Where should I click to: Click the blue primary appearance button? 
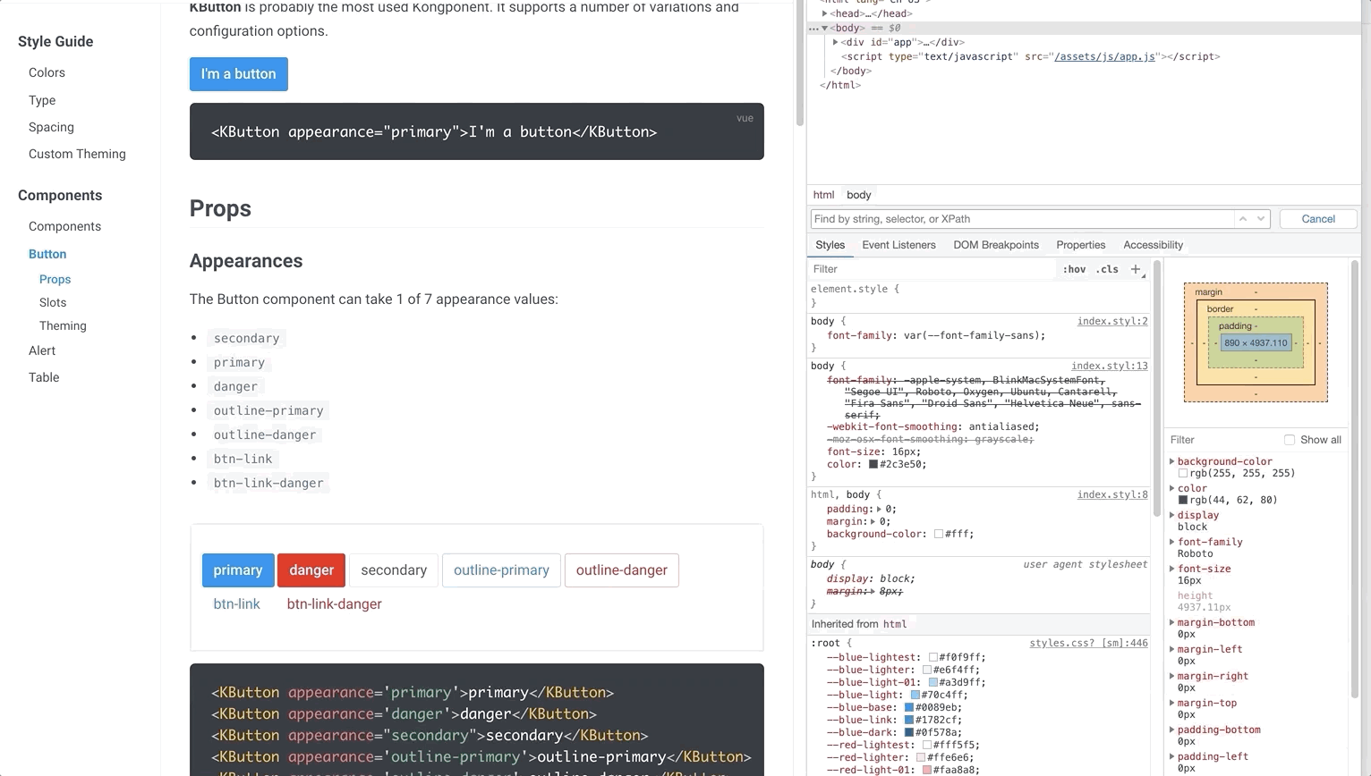point(238,570)
